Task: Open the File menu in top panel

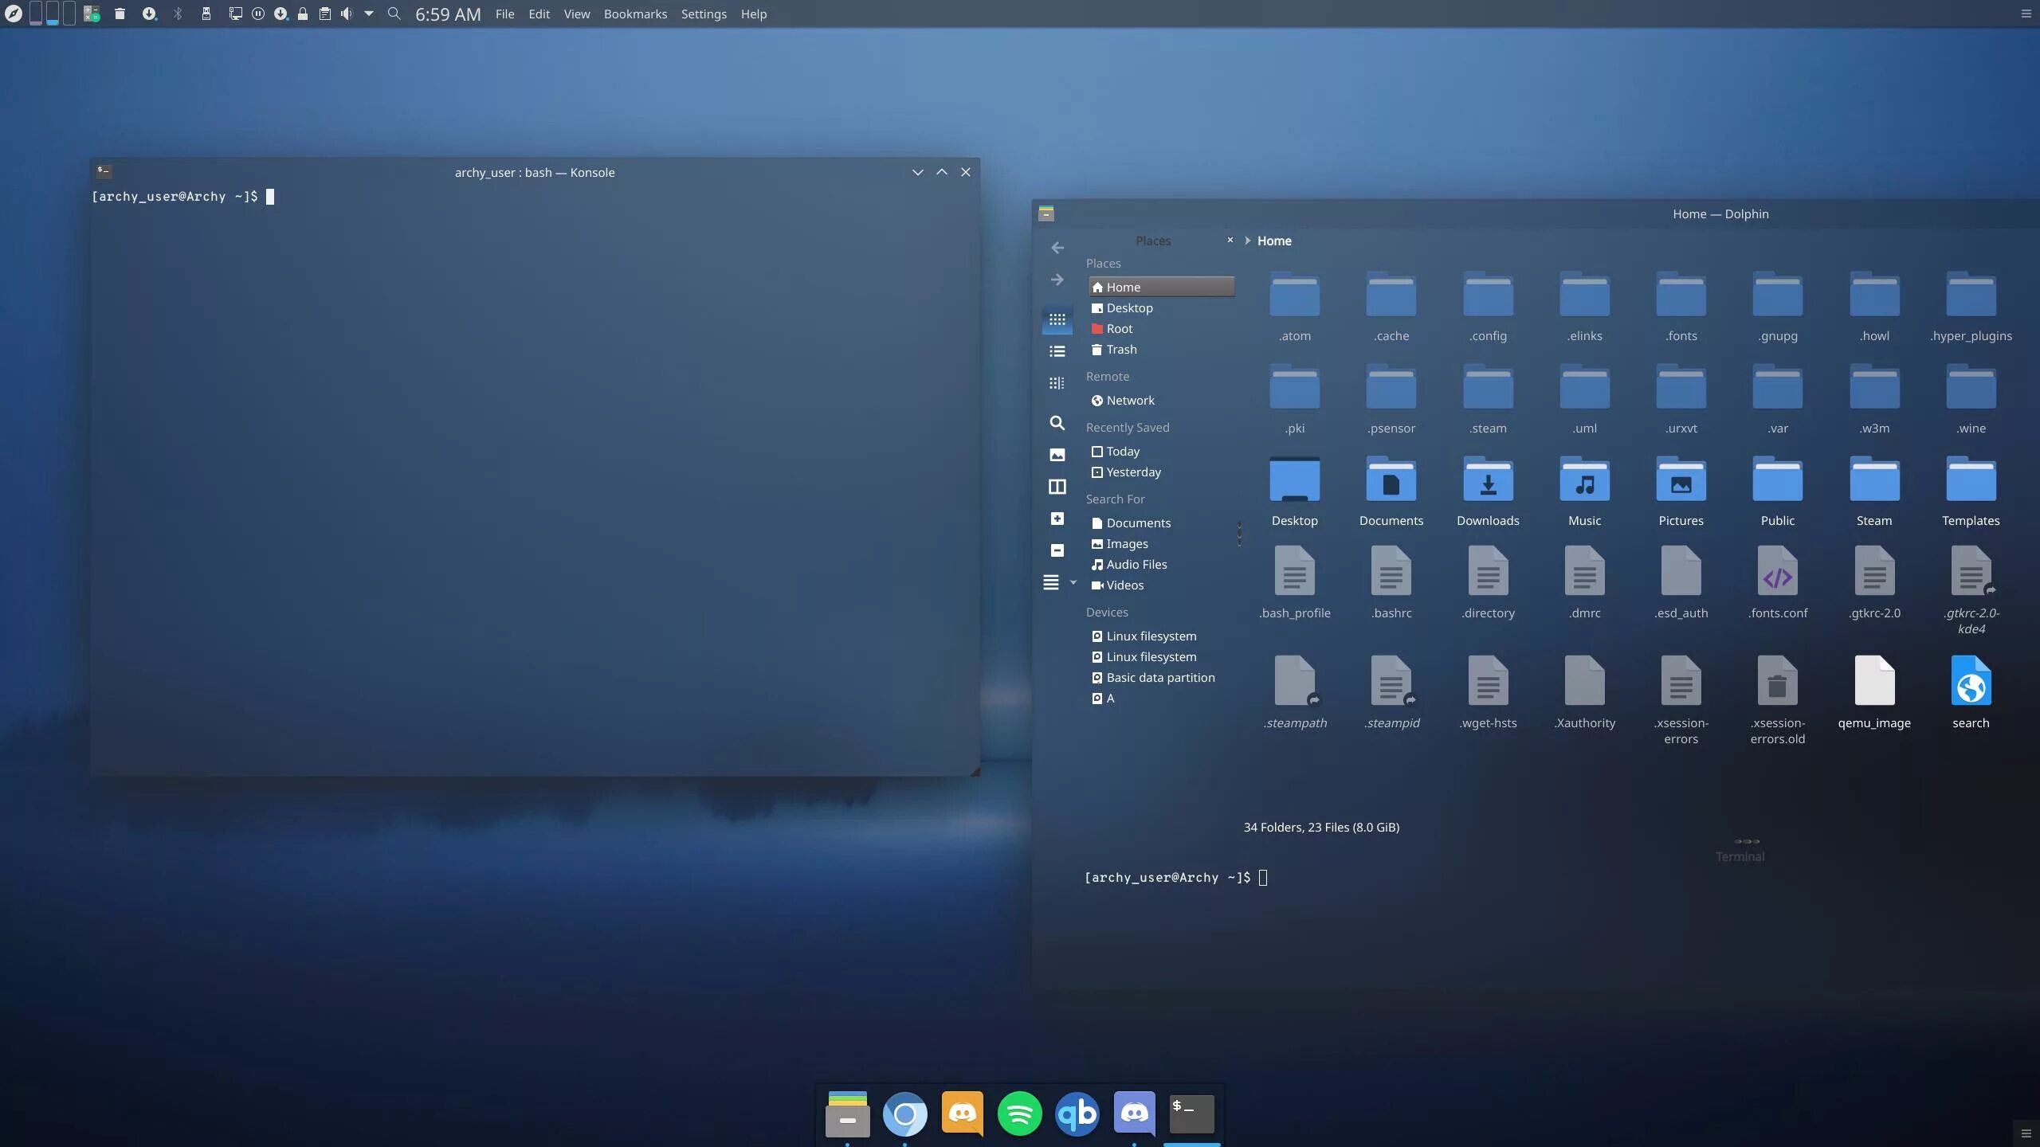Action: coord(504,14)
